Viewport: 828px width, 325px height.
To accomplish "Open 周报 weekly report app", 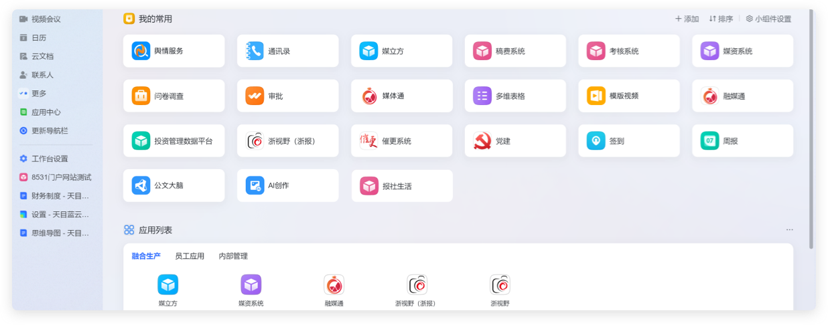I will point(710,141).
